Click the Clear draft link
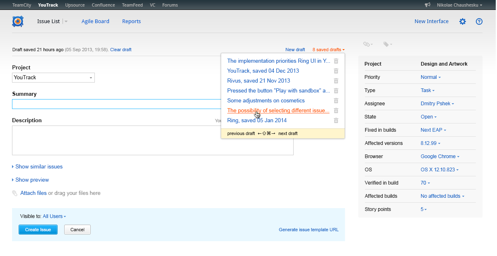 pos(121,50)
